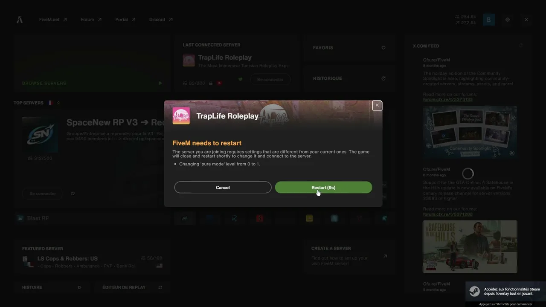Expand the Top Servers region dropdown
Screen dimensions: 546x307
(x=58, y=103)
